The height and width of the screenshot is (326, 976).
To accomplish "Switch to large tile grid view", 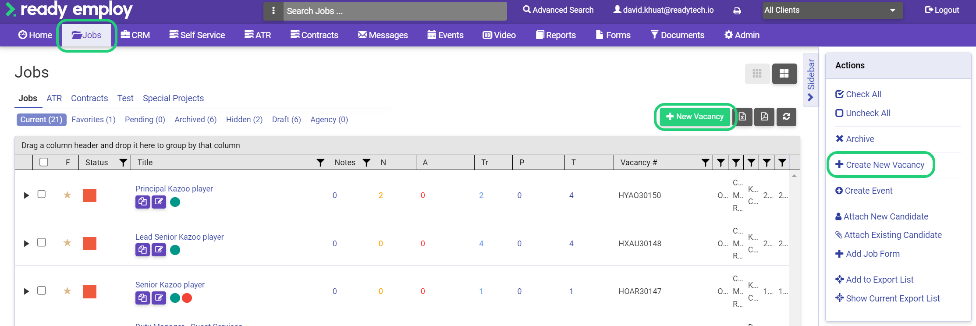I will (784, 74).
